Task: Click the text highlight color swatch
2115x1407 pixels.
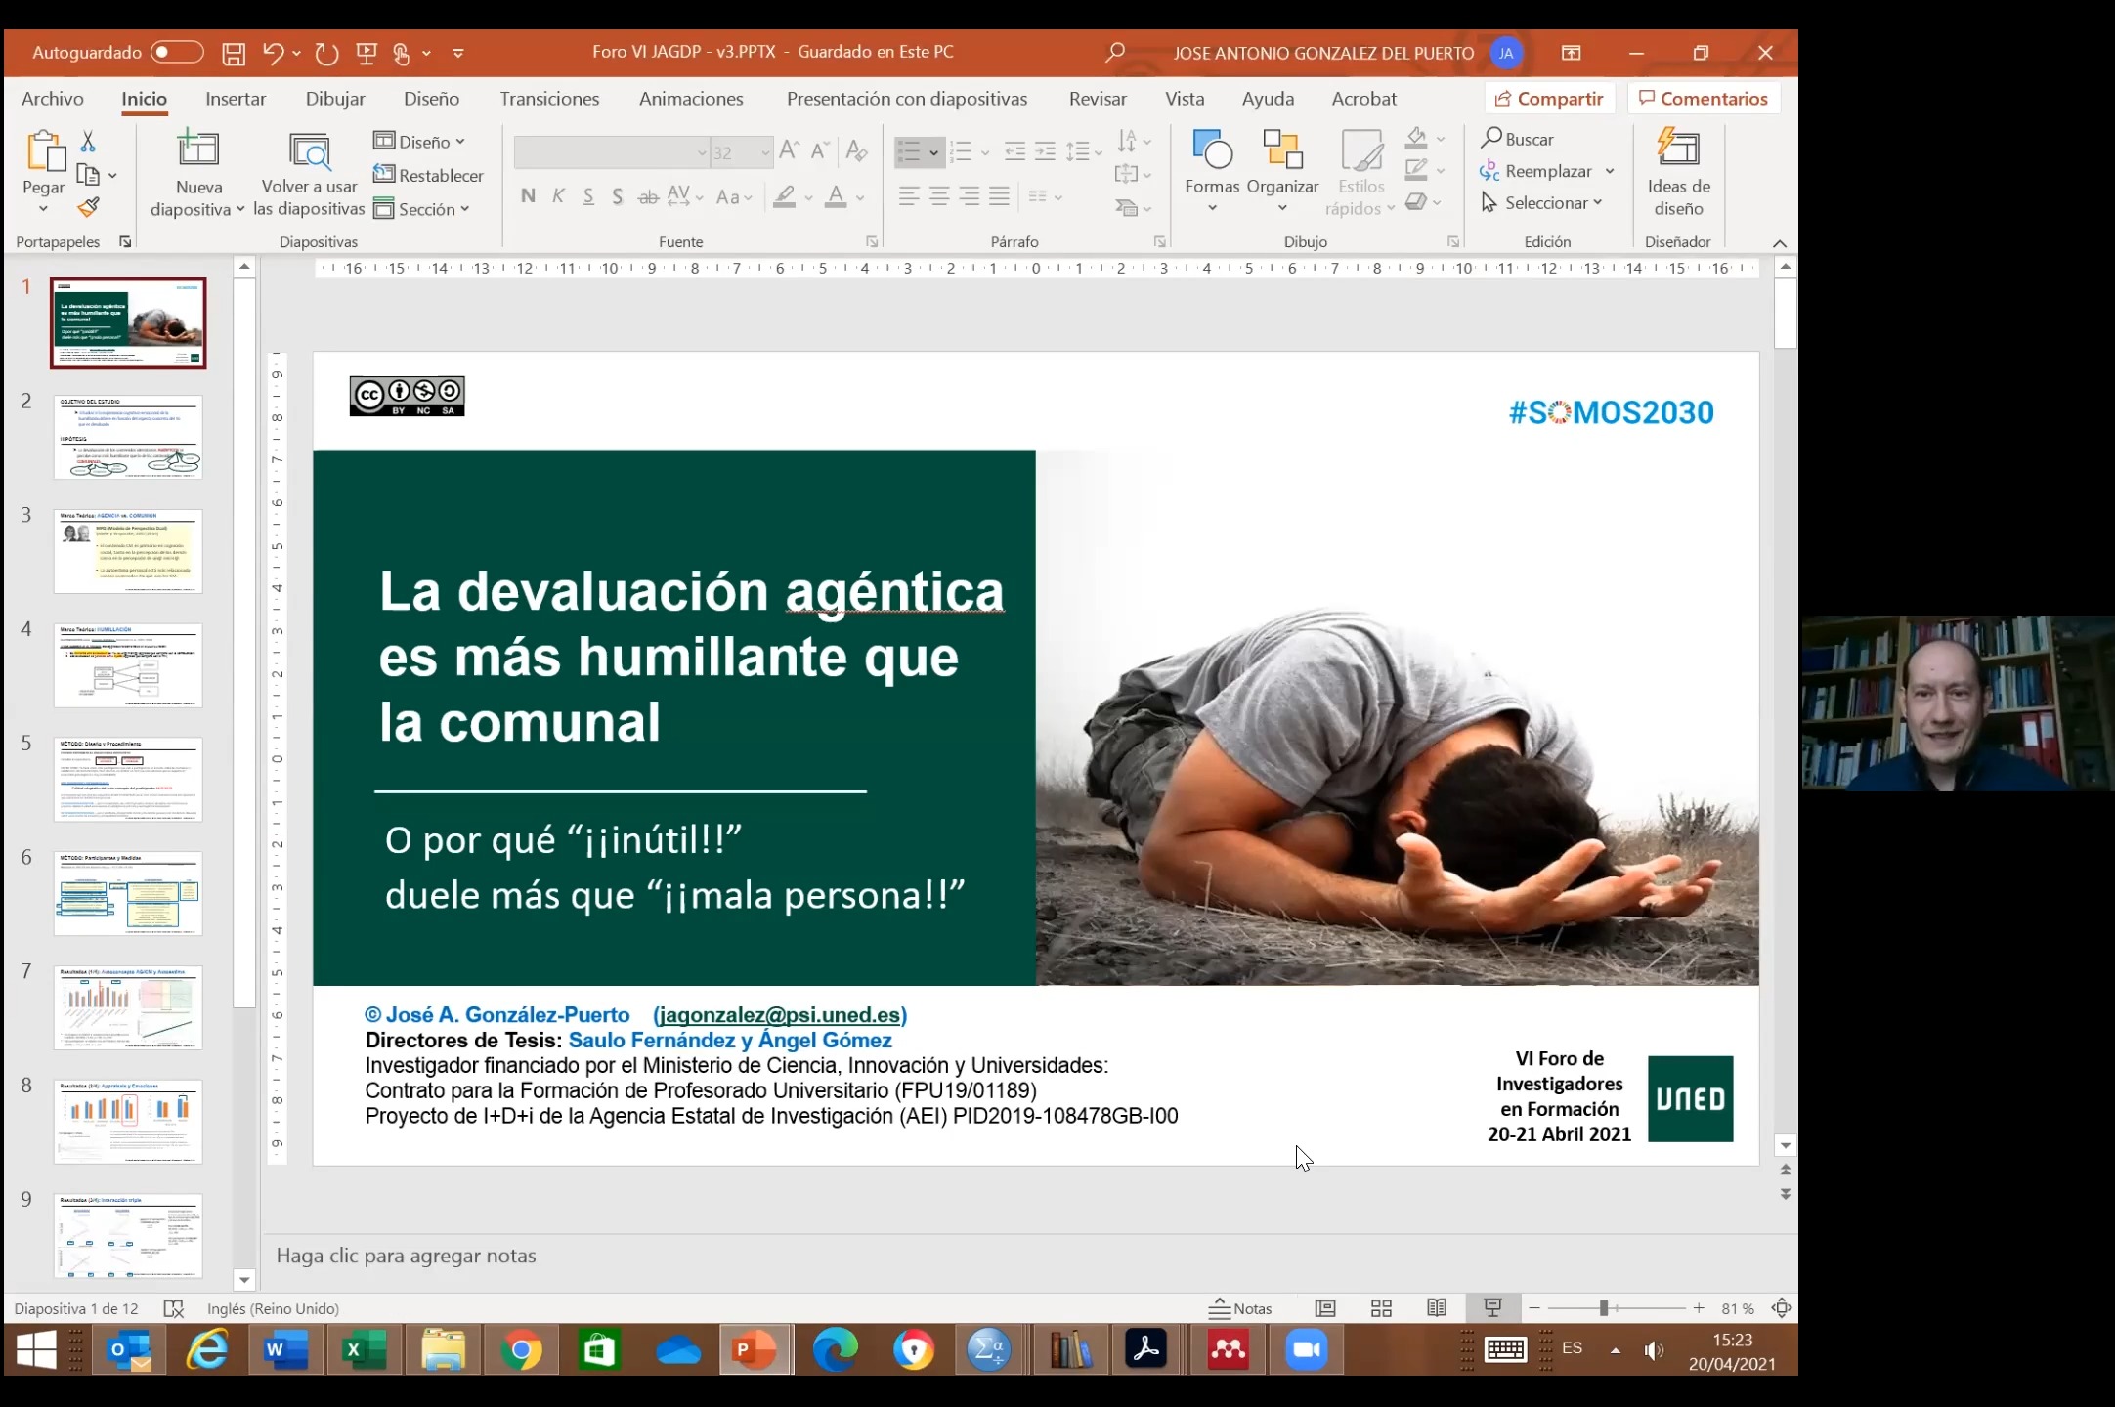Action: point(784,196)
